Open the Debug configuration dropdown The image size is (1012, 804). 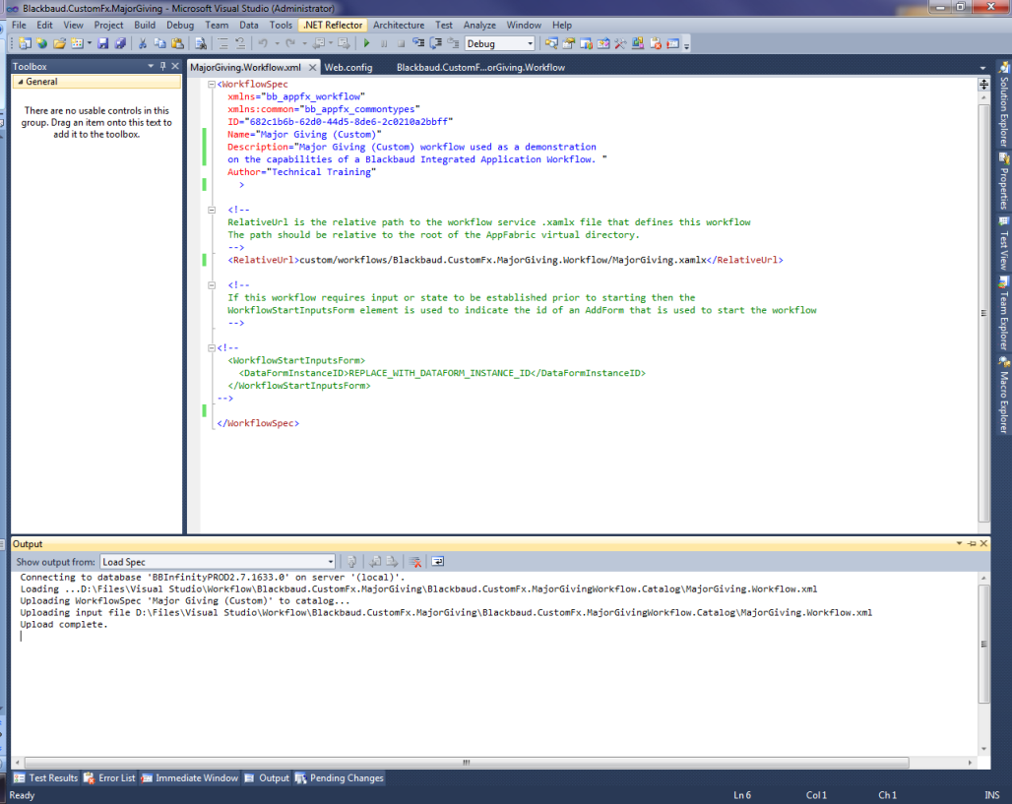click(530, 43)
